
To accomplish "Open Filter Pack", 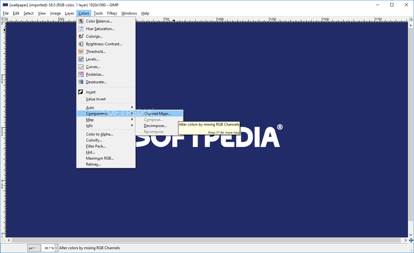I will 106,146.
